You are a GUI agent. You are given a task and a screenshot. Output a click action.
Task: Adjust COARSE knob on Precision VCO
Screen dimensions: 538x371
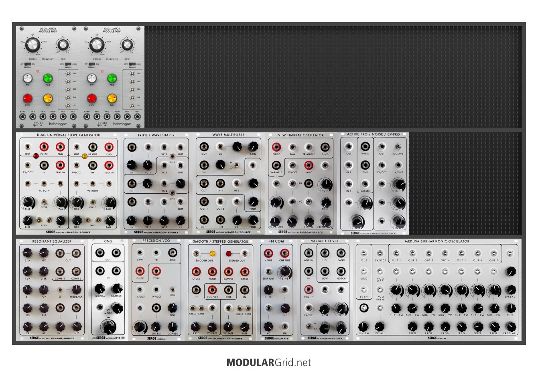pos(173,326)
